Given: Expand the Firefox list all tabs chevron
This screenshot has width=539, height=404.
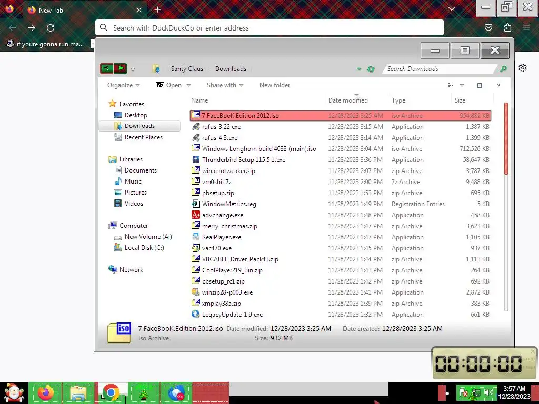Looking at the screenshot, I should [451, 9].
